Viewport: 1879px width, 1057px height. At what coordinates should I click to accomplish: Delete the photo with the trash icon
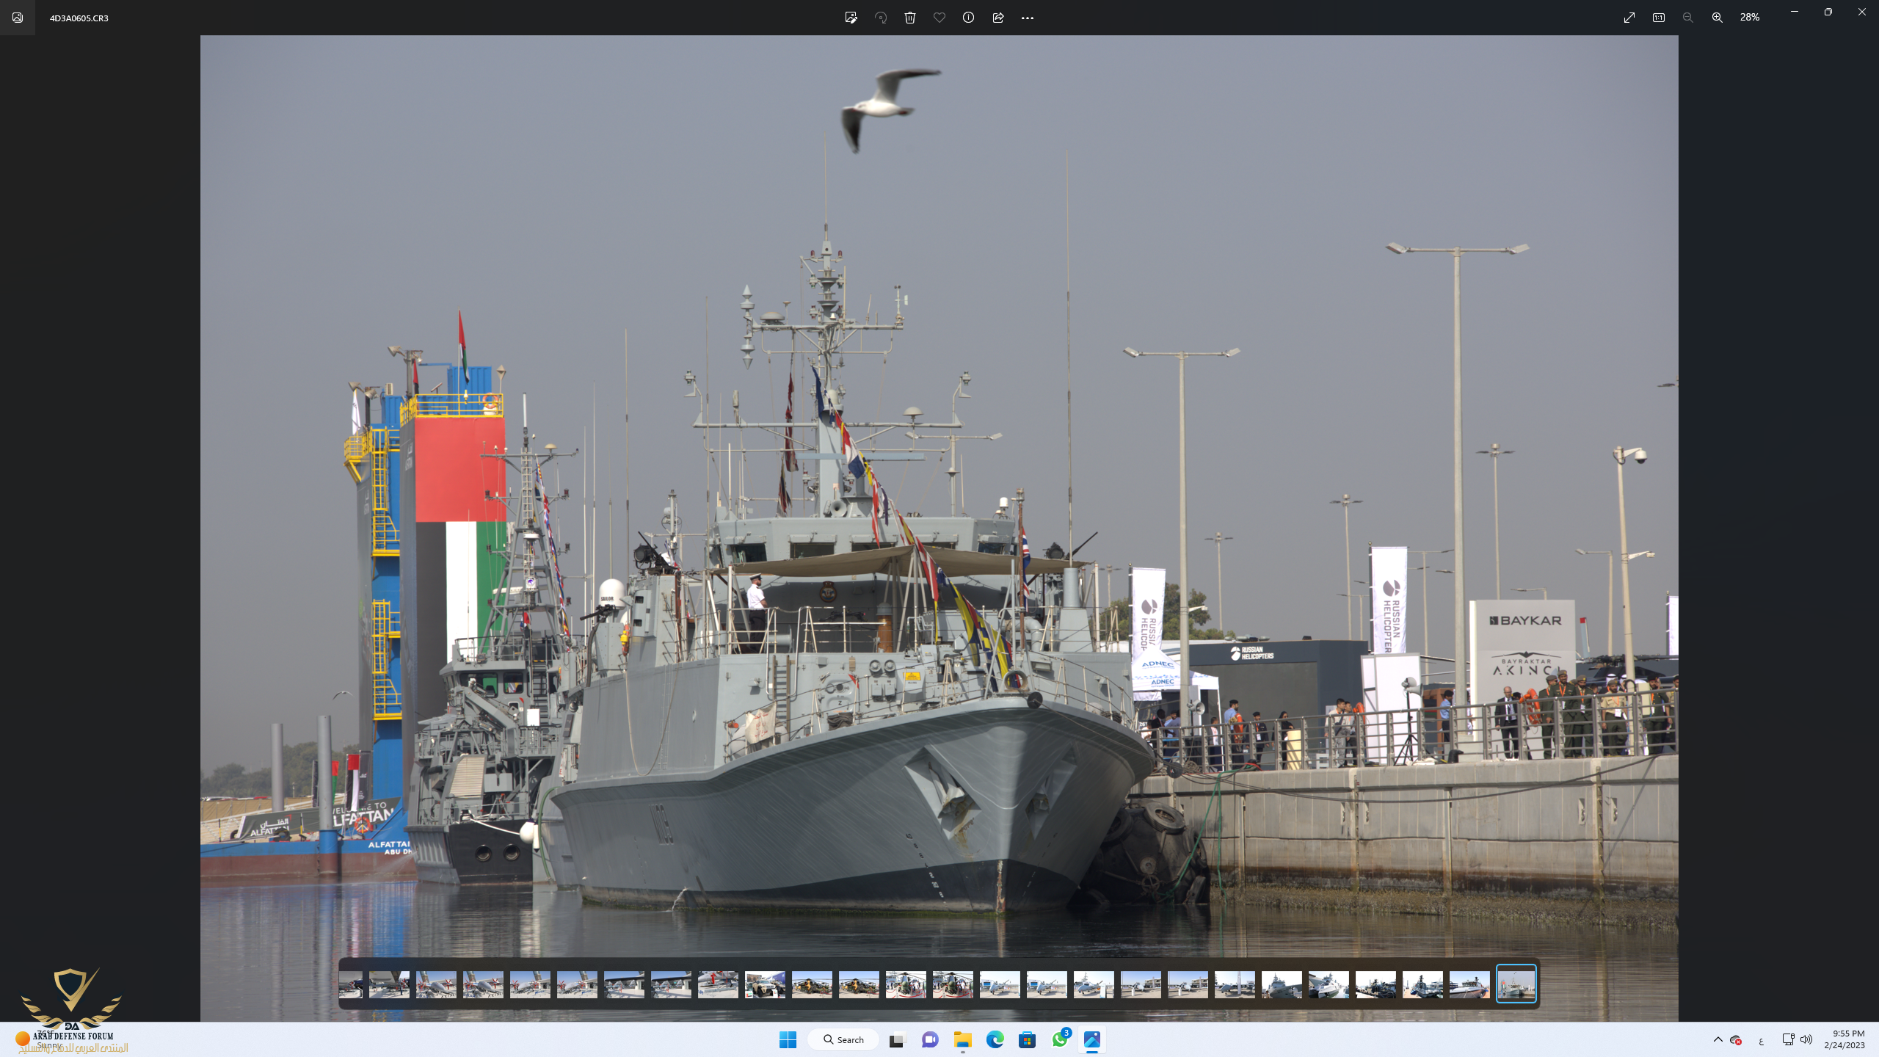[x=910, y=18]
